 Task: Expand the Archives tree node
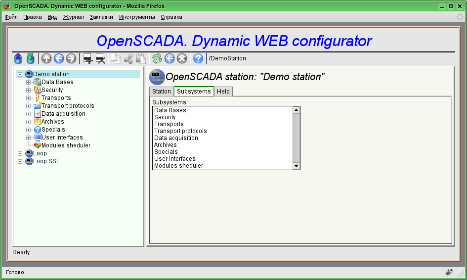pyautogui.click(x=28, y=122)
